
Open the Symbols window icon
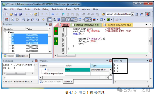[59, 20]
